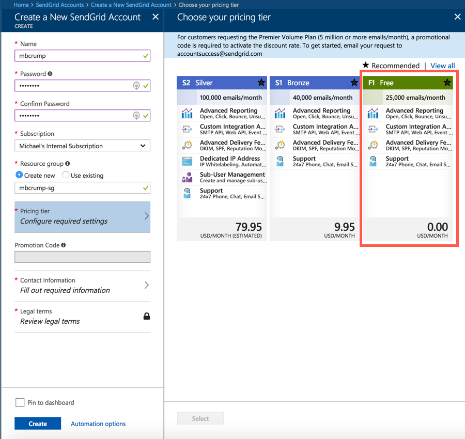Click the 79.95 price on Silver tier
The width and height of the screenshot is (465, 439).
pyautogui.click(x=249, y=227)
